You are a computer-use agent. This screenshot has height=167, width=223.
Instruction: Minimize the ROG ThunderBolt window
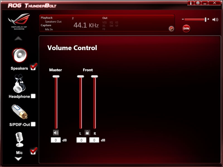[205, 3]
